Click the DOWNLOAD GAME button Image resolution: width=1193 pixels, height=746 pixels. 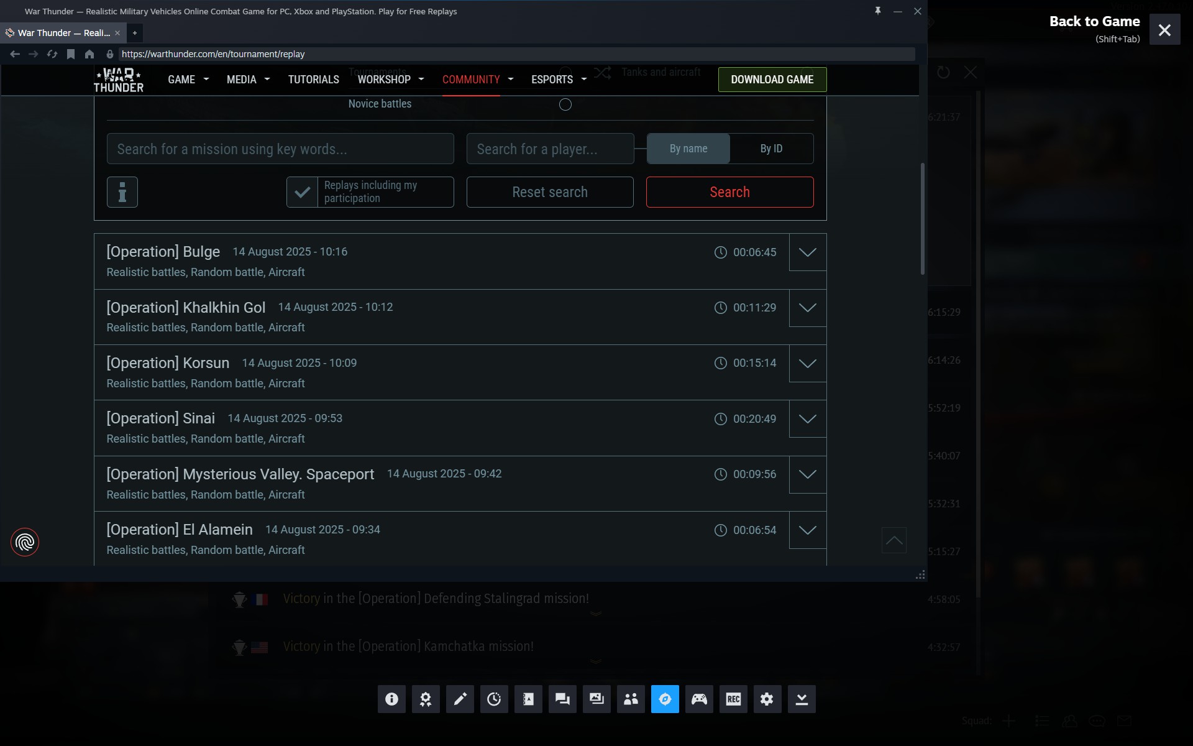pos(772,80)
